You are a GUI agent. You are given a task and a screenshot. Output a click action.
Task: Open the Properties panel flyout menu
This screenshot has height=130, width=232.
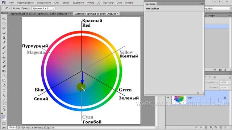pos(202,4)
